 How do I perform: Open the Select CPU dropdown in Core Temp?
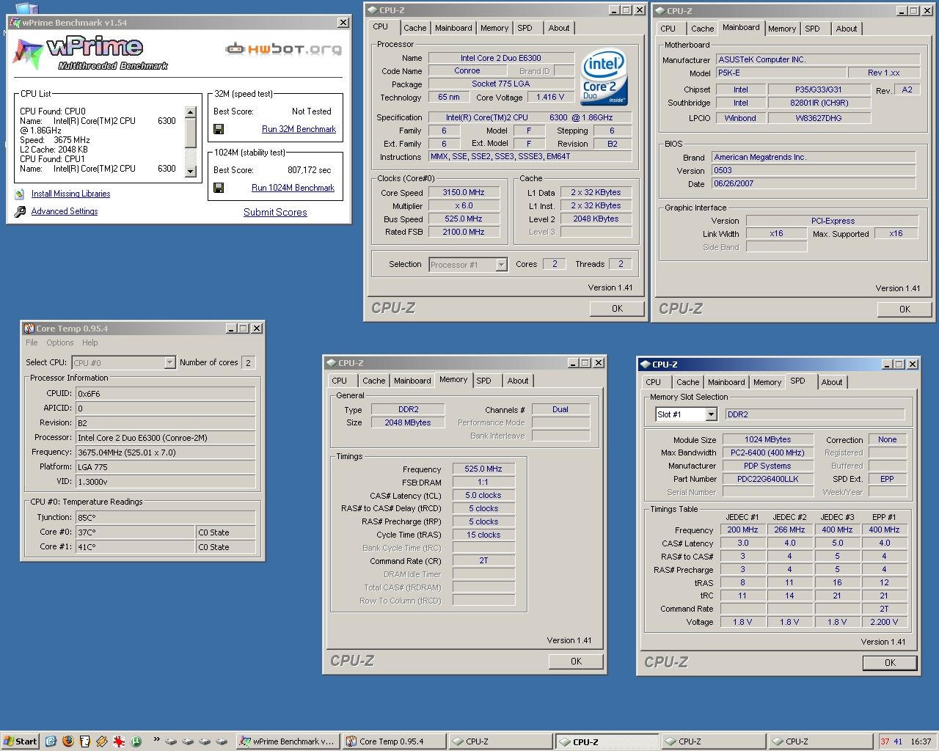(169, 362)
